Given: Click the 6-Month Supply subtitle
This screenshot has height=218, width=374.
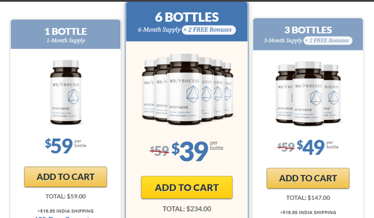Looking at the screenshot, I should [x=159, y=30].
